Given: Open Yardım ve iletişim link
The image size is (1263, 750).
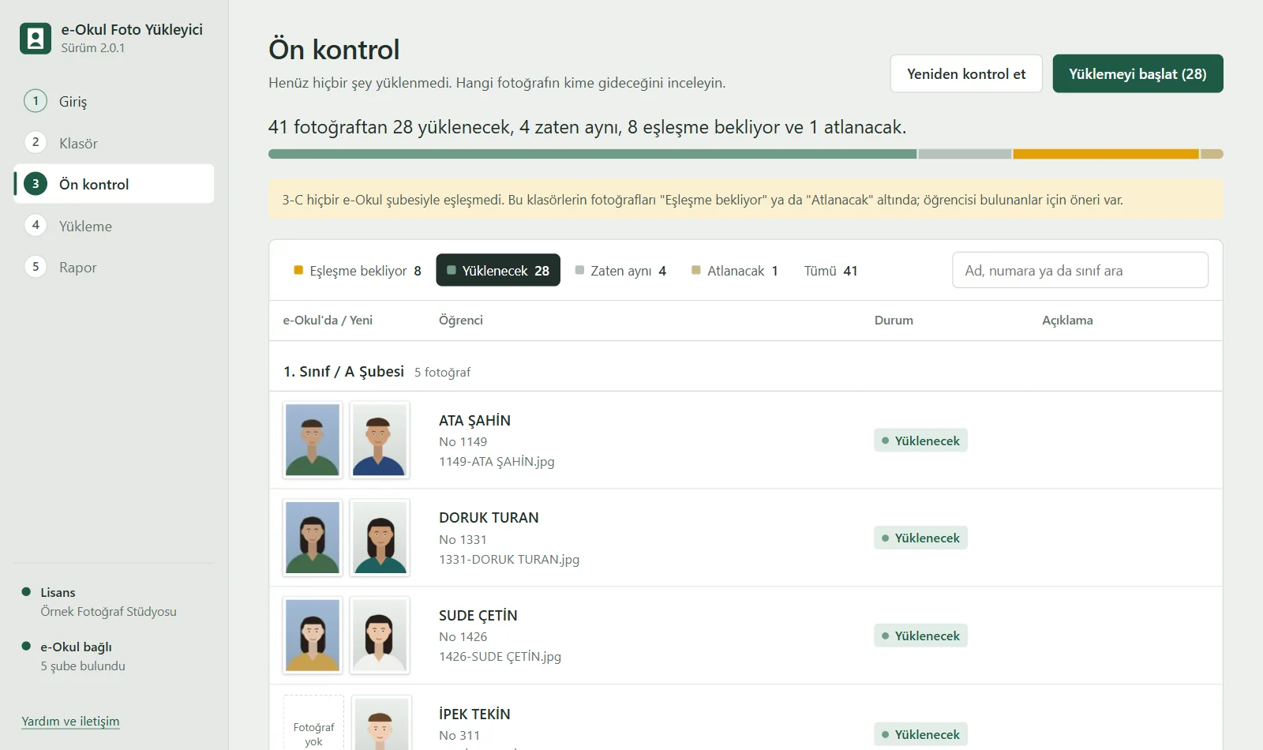Looking at the screenshot, I should point(70,721).
